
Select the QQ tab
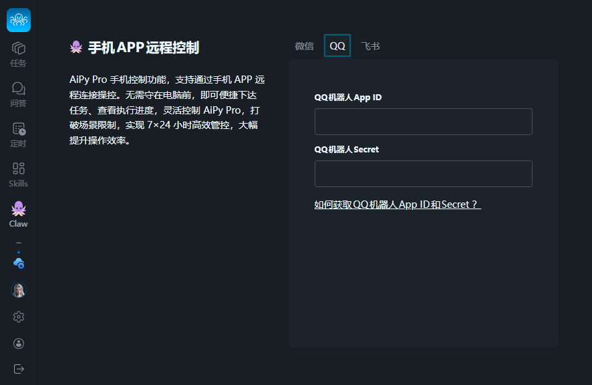(337, 45)
